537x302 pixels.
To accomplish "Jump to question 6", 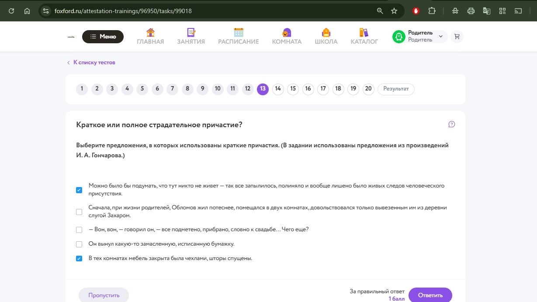I will (x=157, y=89).
